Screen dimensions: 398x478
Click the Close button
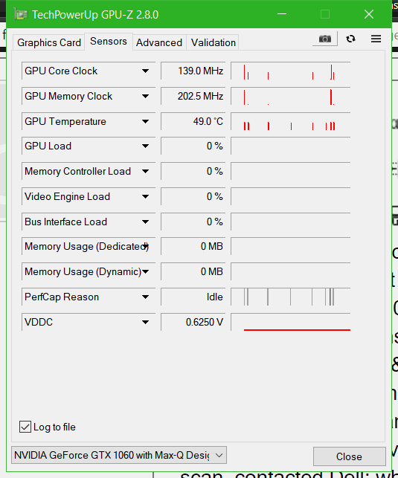349,456
